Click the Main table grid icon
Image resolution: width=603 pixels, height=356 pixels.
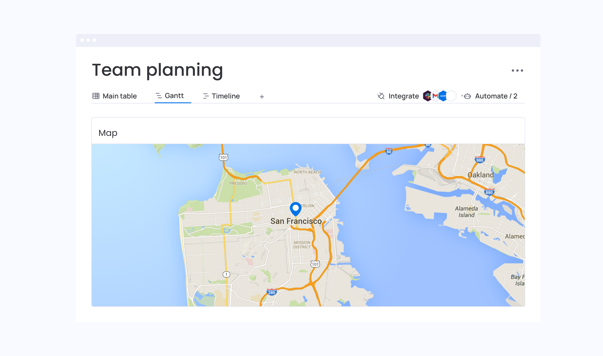[x=96, y=96]
